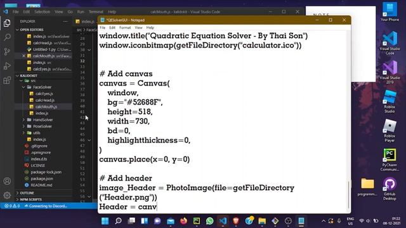Place cursor after 'Header = canv' in Notepad
The height and width of the screenshot is (228, 406).
point(157,207)
